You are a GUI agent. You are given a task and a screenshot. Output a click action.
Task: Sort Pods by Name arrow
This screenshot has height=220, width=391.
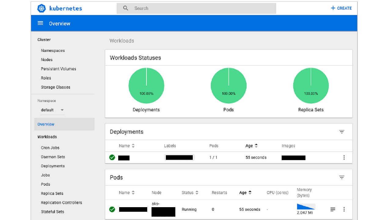point(133,193)
